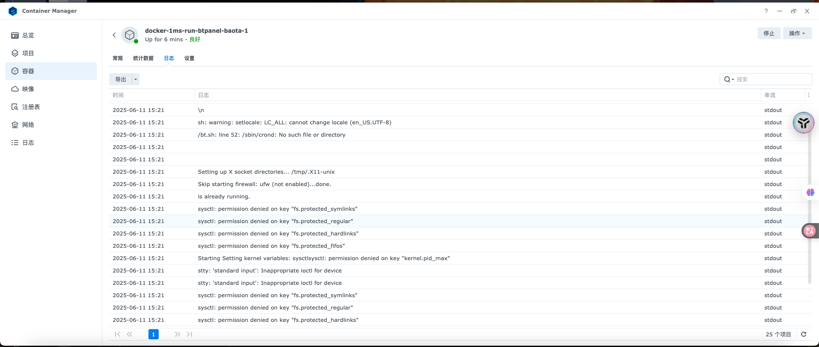Image resolution: width=819 pixels, height=347 pixels.
Task: Select the '\n' log entry row
Action: tap(460, 110)
